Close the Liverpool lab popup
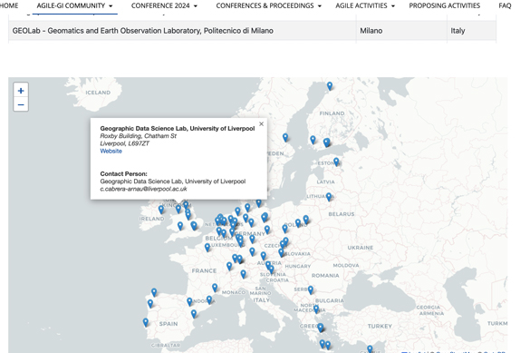 pos(261,124)
